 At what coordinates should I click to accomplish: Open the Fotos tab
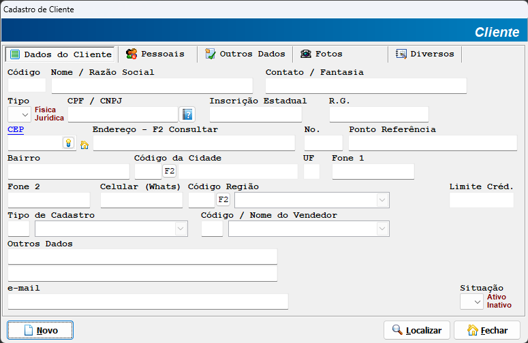tap(322, 54)
